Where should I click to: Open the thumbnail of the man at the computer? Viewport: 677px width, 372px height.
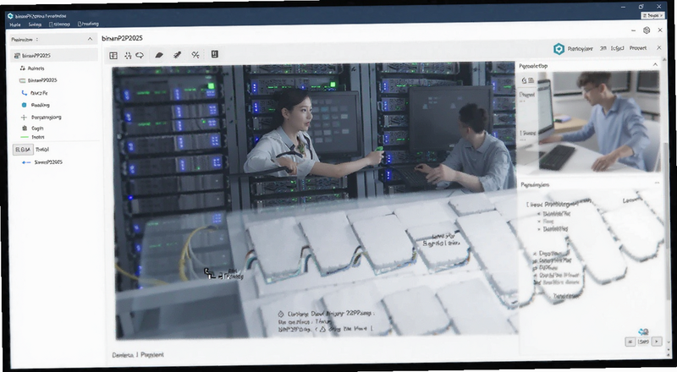598,121
